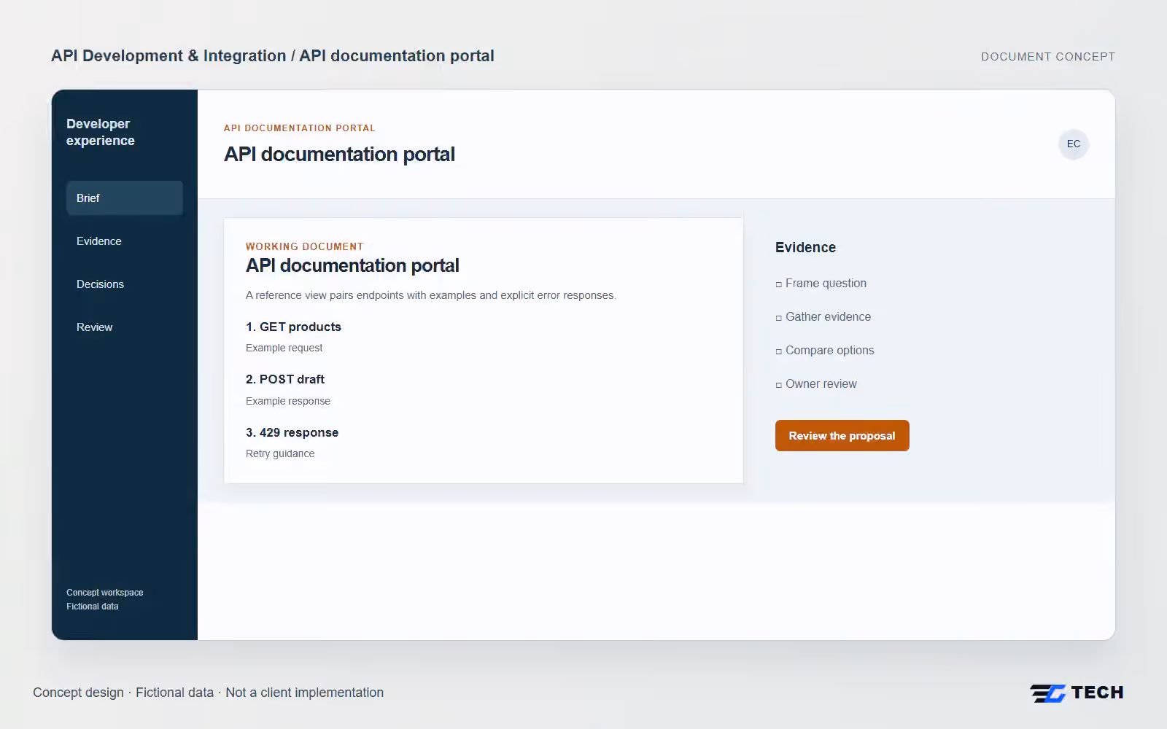Select the '1. GET products' heading
The height and width of the screenshot is (729, 1167).
(293, 327)
